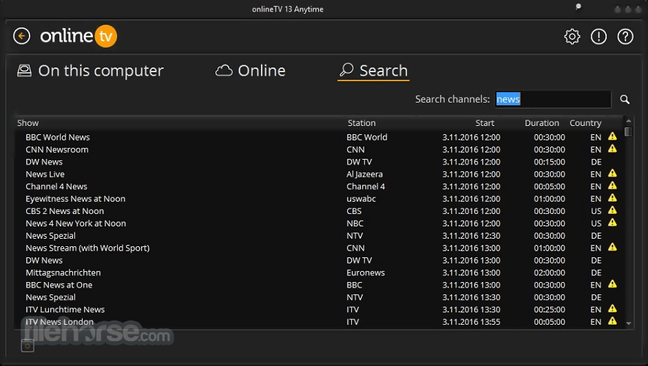
Task: Click the magnifier to run channel search
Action: [x=625, y=99]
